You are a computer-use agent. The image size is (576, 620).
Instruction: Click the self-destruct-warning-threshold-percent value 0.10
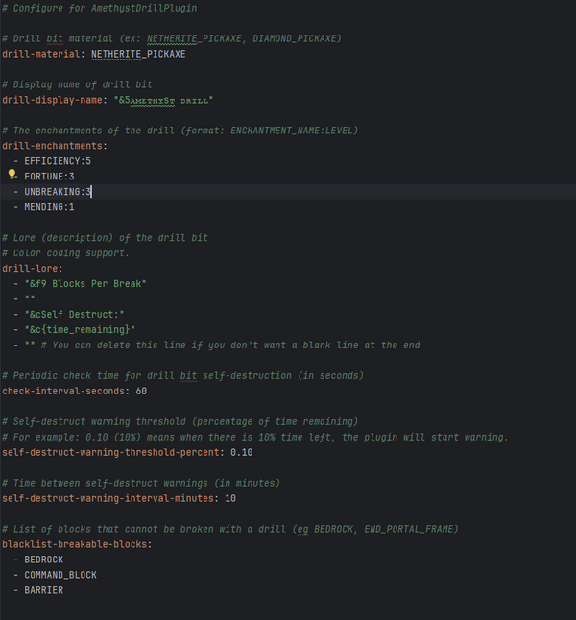[x=242, y=453]
